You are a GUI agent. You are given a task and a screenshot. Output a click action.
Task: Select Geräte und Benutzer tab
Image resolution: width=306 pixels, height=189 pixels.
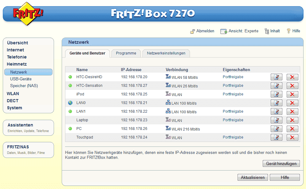(87, 53)
